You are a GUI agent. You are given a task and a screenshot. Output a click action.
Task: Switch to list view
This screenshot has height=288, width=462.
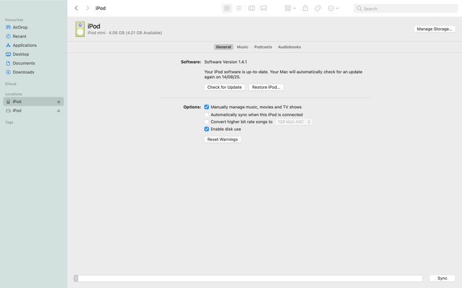coord(239,8)
